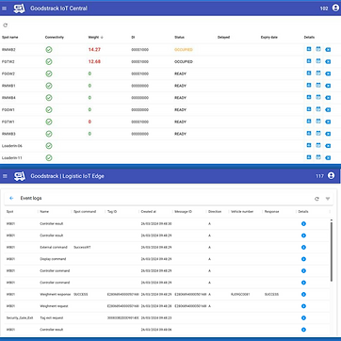Click the Tag ID column header

tap(112, 212)
